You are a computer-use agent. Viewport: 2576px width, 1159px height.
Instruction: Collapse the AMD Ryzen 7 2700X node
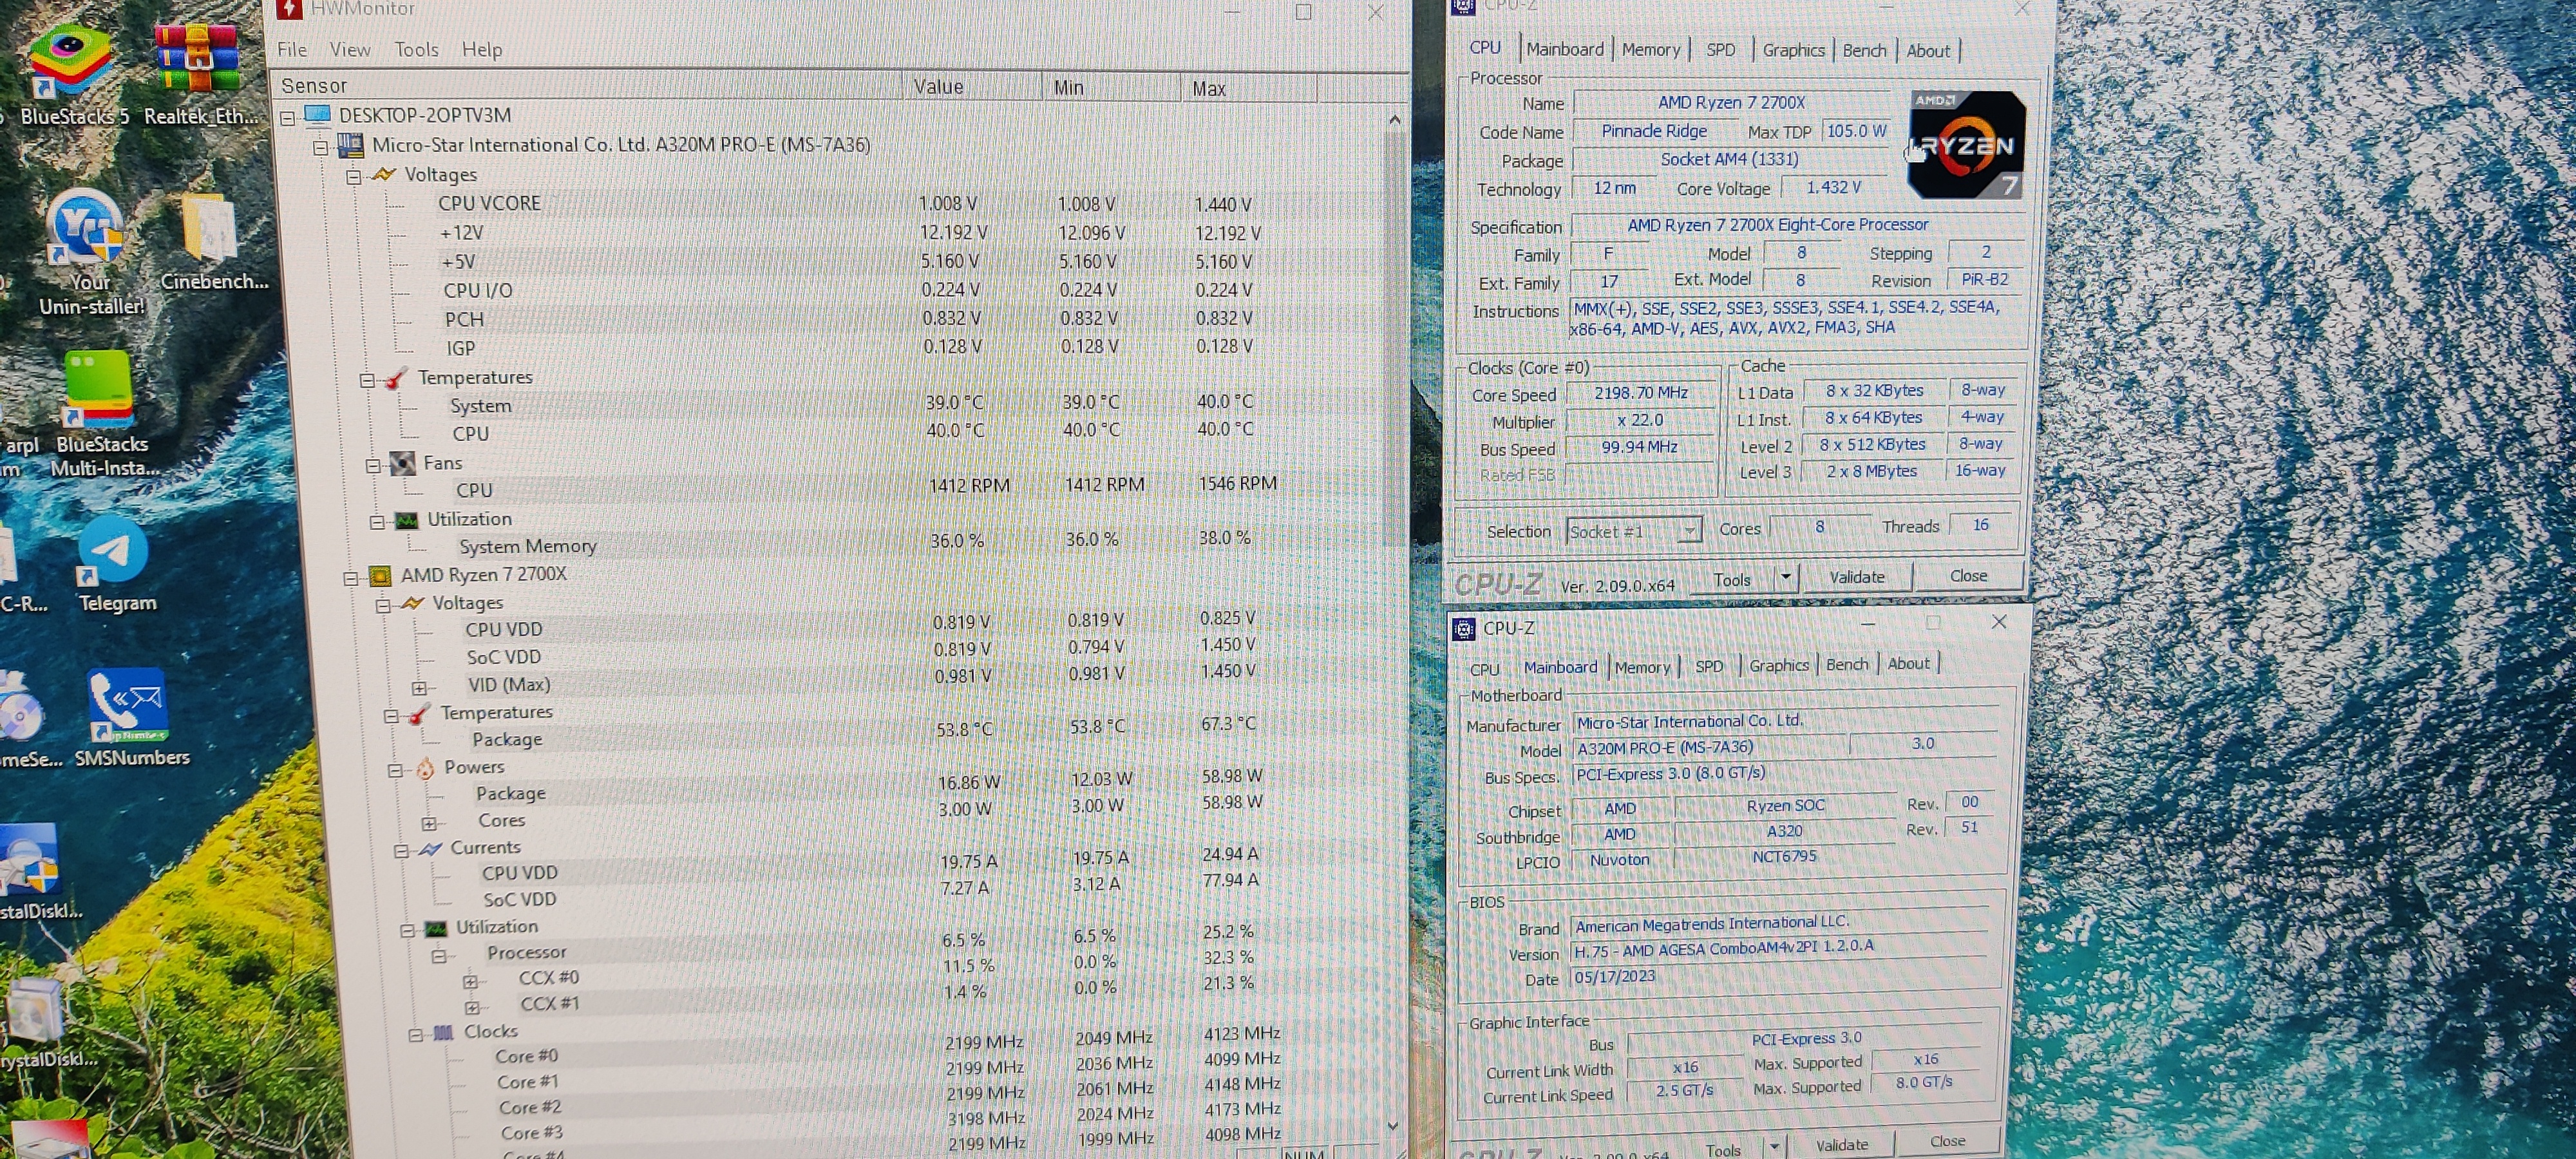pos(351,578)
